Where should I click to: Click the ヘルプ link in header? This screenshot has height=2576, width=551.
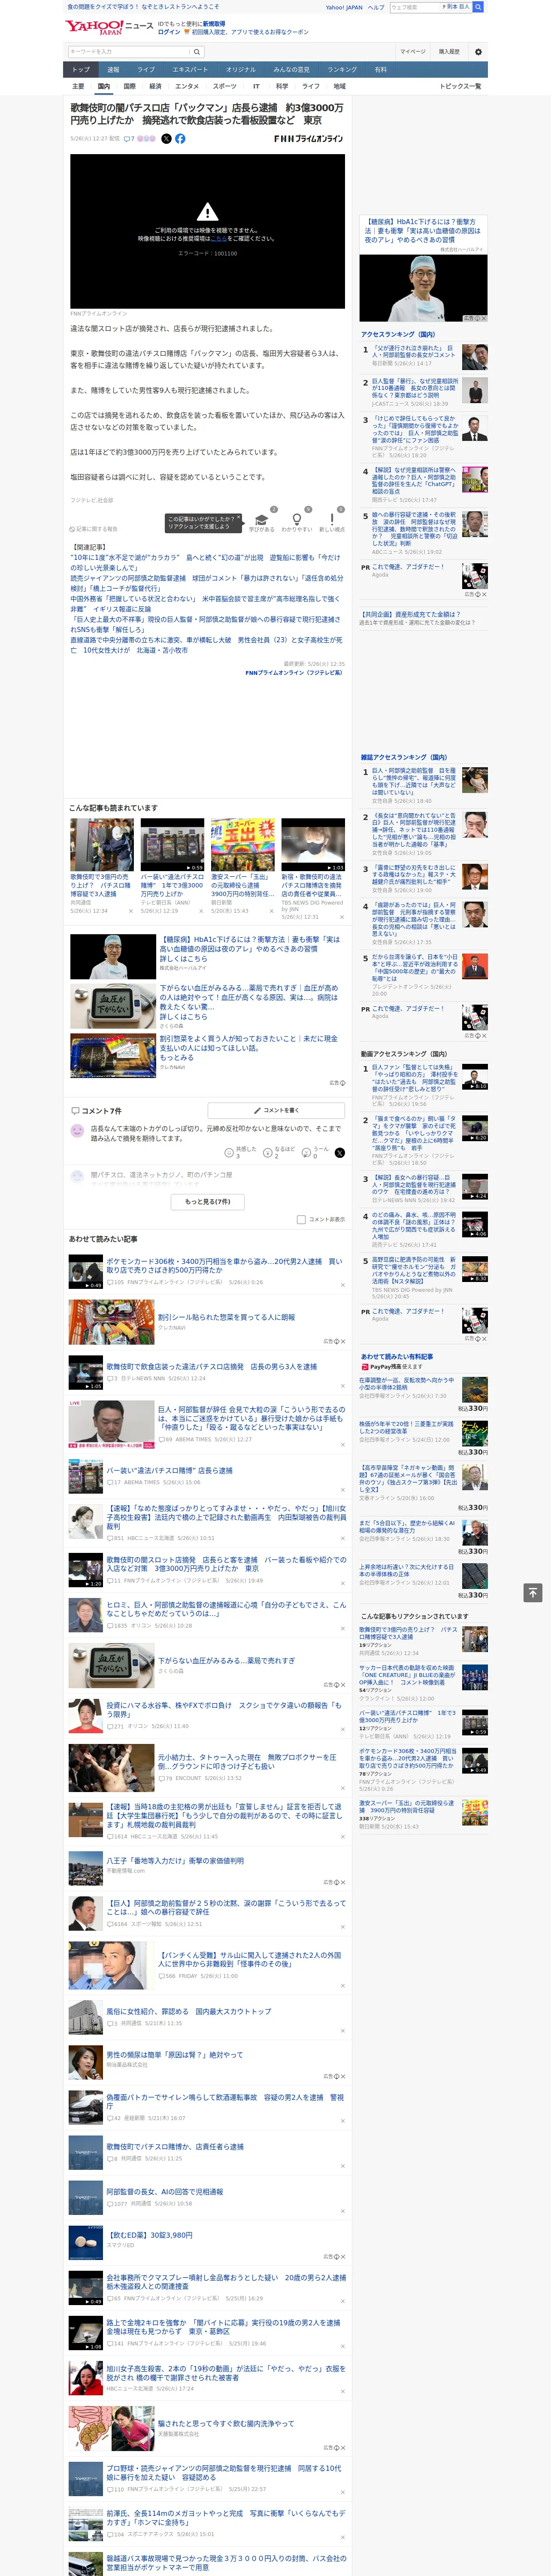pyautogui.click(x=376, y=7)
